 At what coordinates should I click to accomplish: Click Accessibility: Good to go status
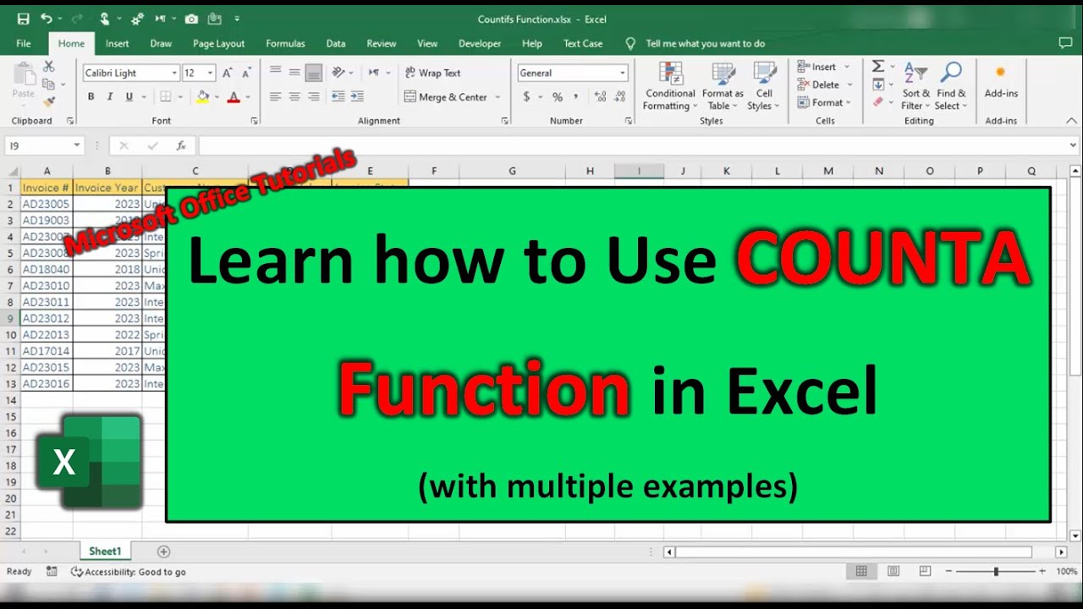(129, 572)
